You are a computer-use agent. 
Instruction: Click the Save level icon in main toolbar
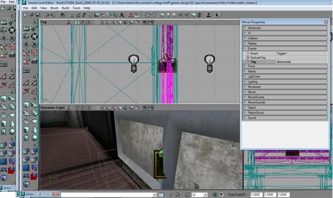(37, 15)
